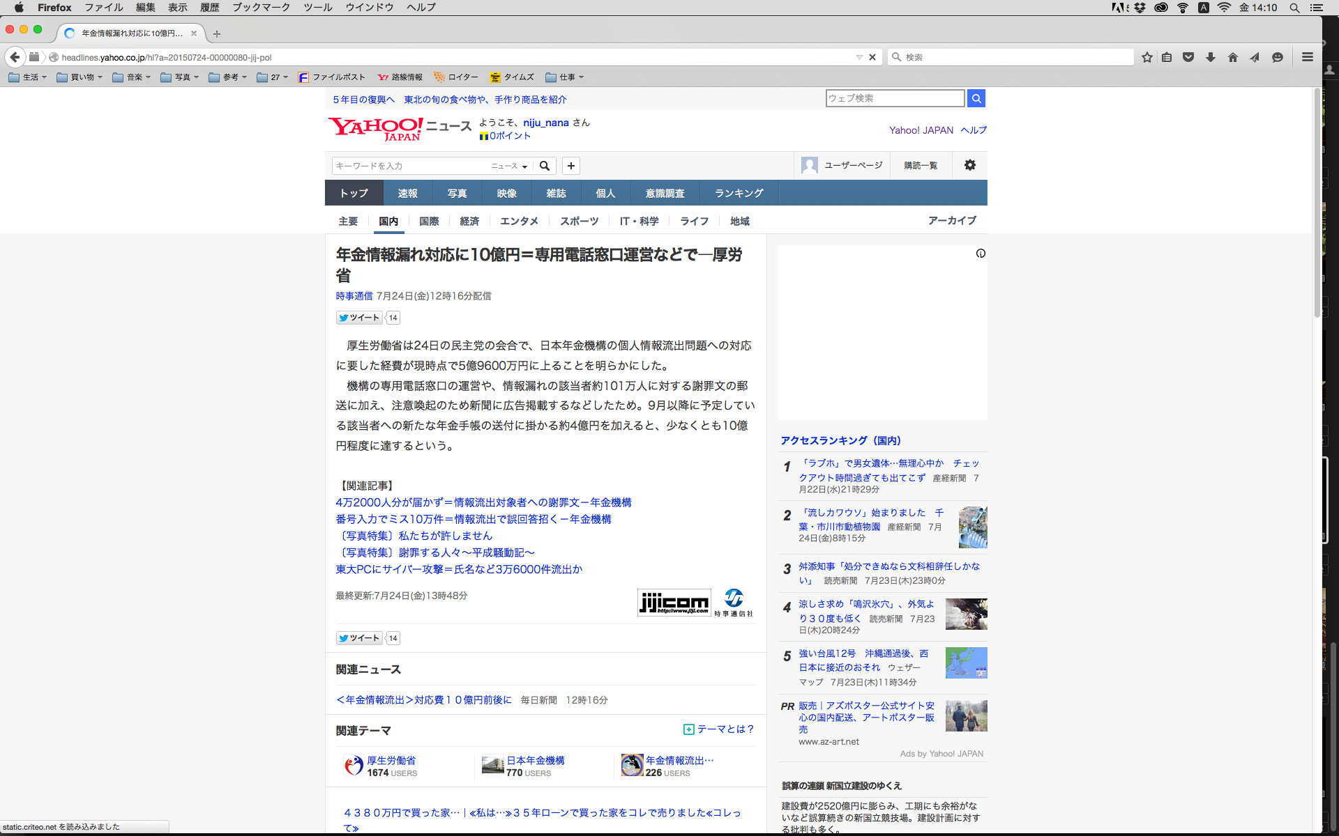This screenshot has width=1339, height=836.
Task: Open the ブックマーク menu in the menu bar
Action: (261, 8)
